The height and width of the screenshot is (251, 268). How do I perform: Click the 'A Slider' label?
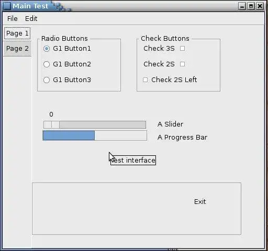tap(170, 124)
